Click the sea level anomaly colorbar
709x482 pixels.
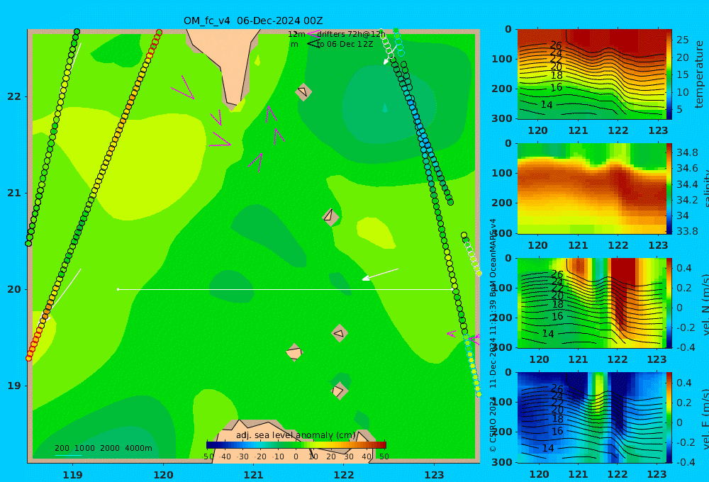coord(296,445)
